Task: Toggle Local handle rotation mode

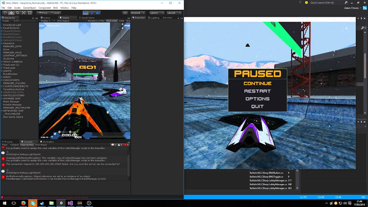Action: click(x=55, y=13)
